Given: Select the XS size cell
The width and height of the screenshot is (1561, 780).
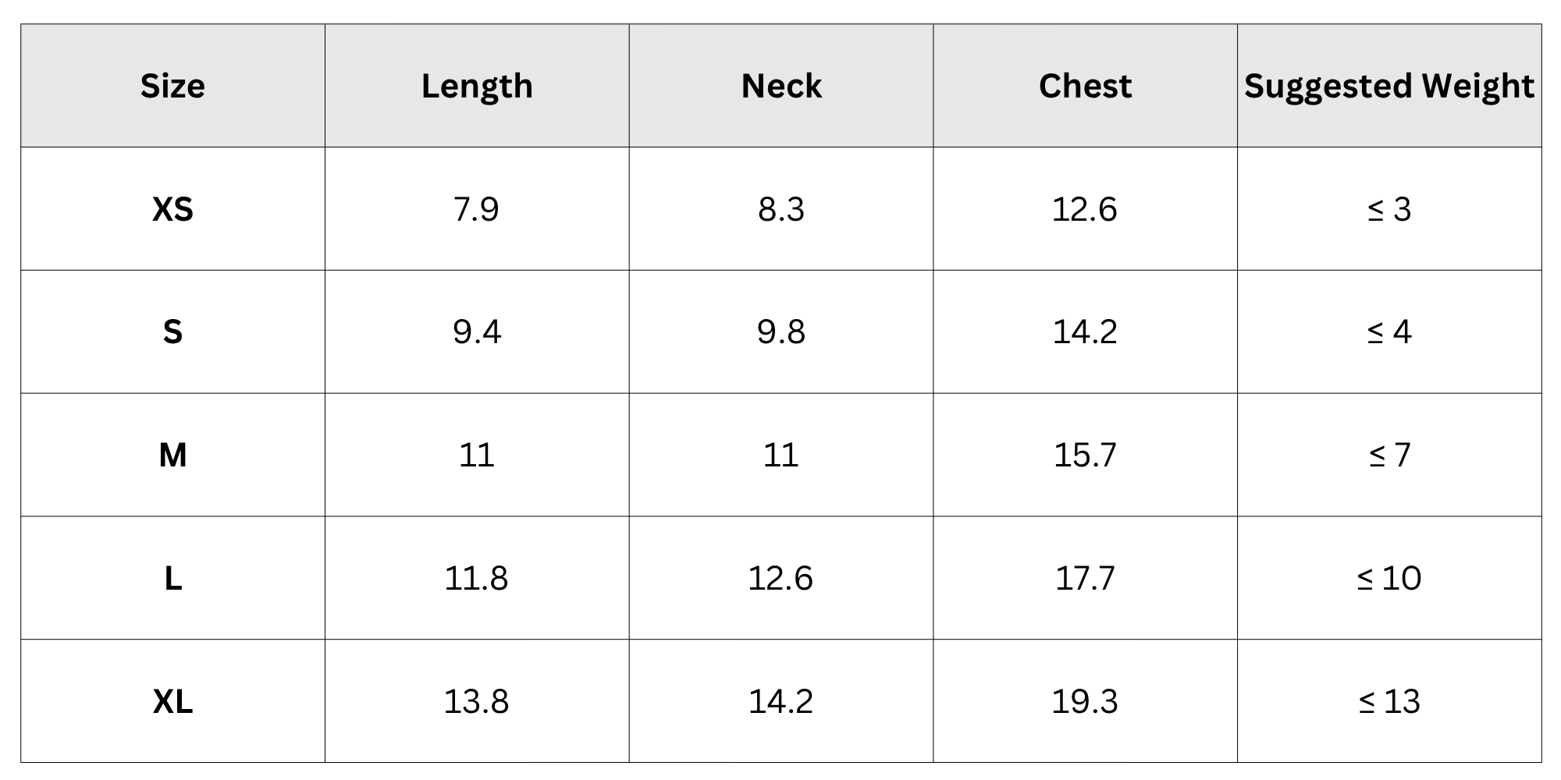Looking at the screenshot, I should [172, 209].
